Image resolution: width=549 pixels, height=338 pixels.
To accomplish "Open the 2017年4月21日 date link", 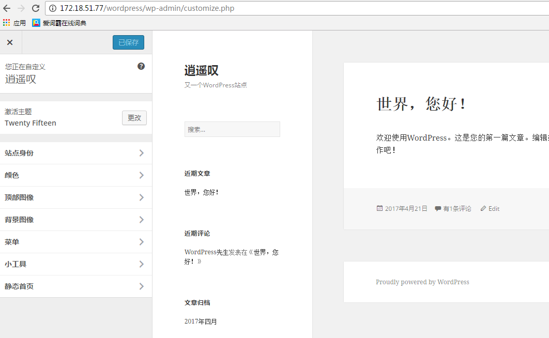I will point(406,209).
